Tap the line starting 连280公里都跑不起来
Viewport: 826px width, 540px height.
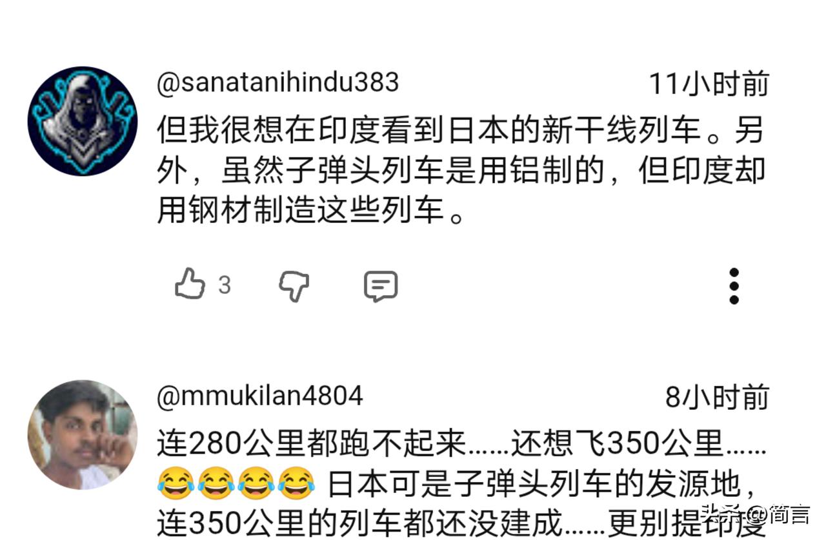pos(462,443)
